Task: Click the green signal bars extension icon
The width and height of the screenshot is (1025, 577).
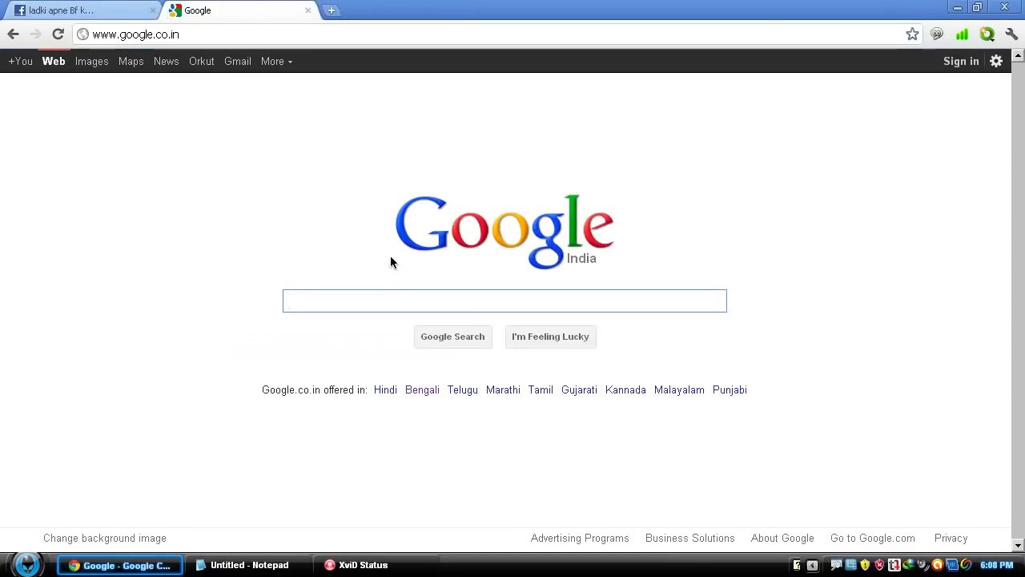Action: (962, 34)
